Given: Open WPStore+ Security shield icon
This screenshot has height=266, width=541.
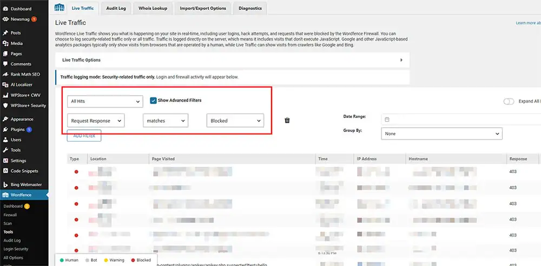Looking at the screenshot, I should (x=5, y=105).
